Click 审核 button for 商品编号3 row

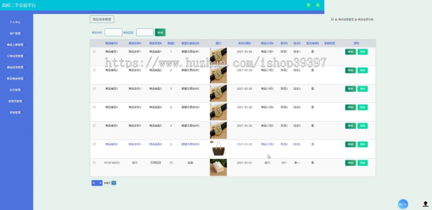click(350, 89)
